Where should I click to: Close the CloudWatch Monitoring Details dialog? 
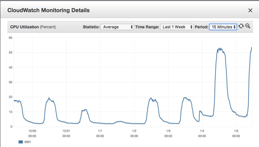tap(250, 10)
